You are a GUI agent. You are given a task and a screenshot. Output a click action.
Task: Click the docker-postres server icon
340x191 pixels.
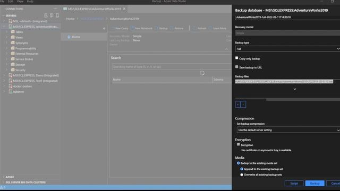(10, 86)
